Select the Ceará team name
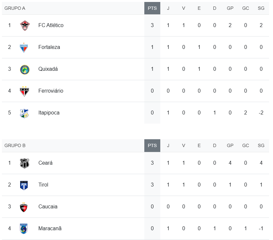Viewport: 273px width, 240px height. click(x=45, y=163)
